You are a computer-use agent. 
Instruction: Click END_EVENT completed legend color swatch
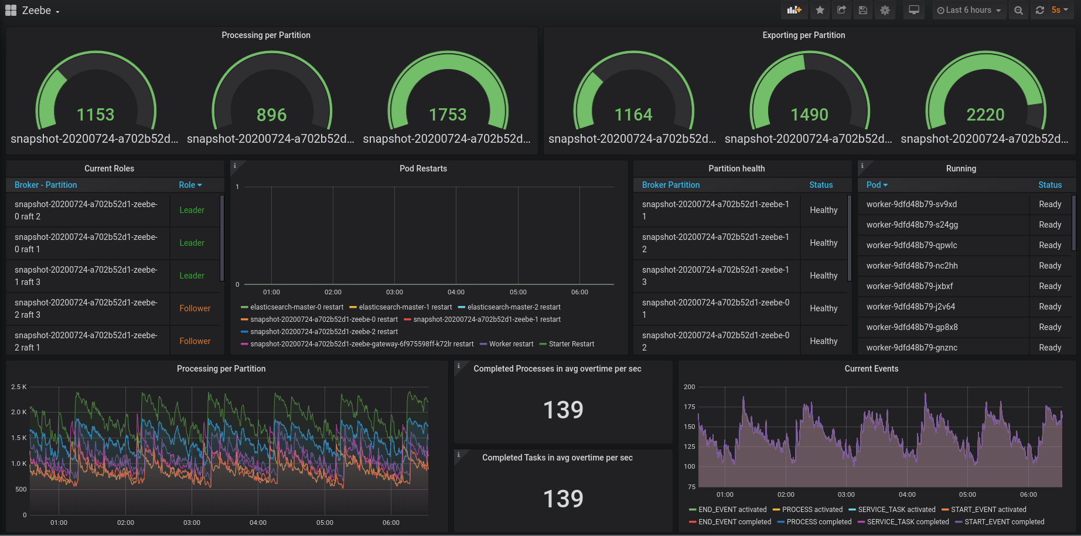tap(693, 522)
